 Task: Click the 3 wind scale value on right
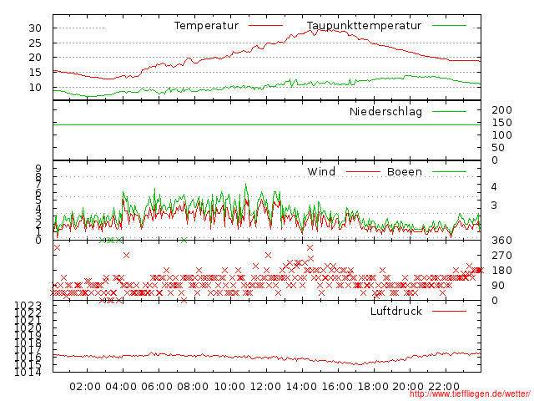point(494,206)
